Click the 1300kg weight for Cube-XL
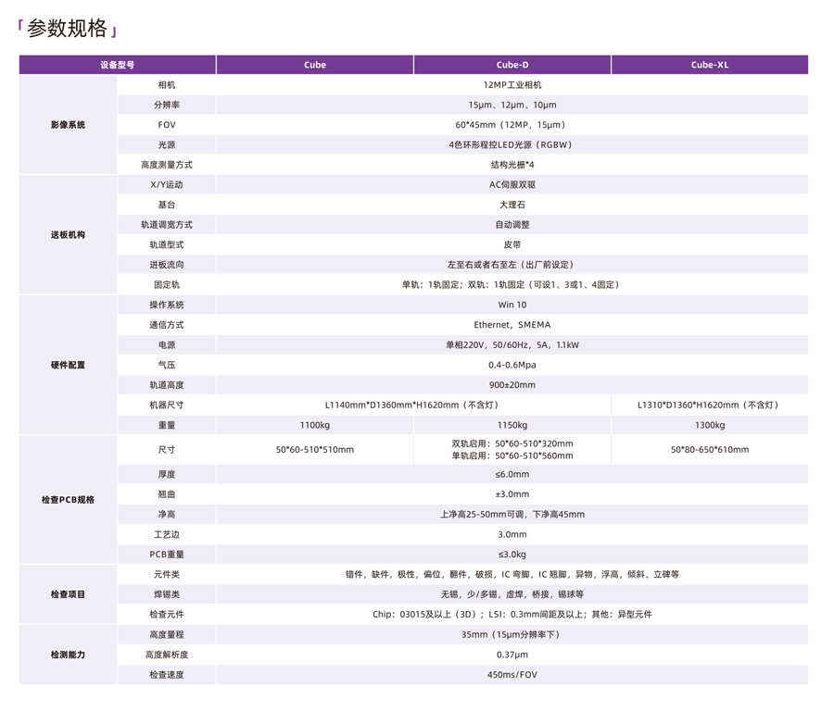The image size is (834, 711). point(710,426)
